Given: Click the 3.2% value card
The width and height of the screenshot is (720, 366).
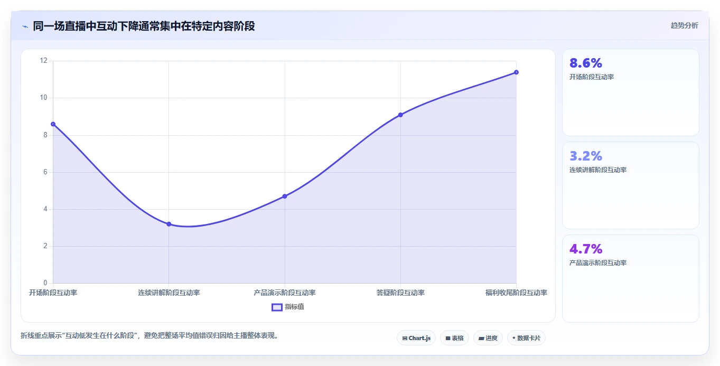Looking at the screenshot, I should click(631, 185).
